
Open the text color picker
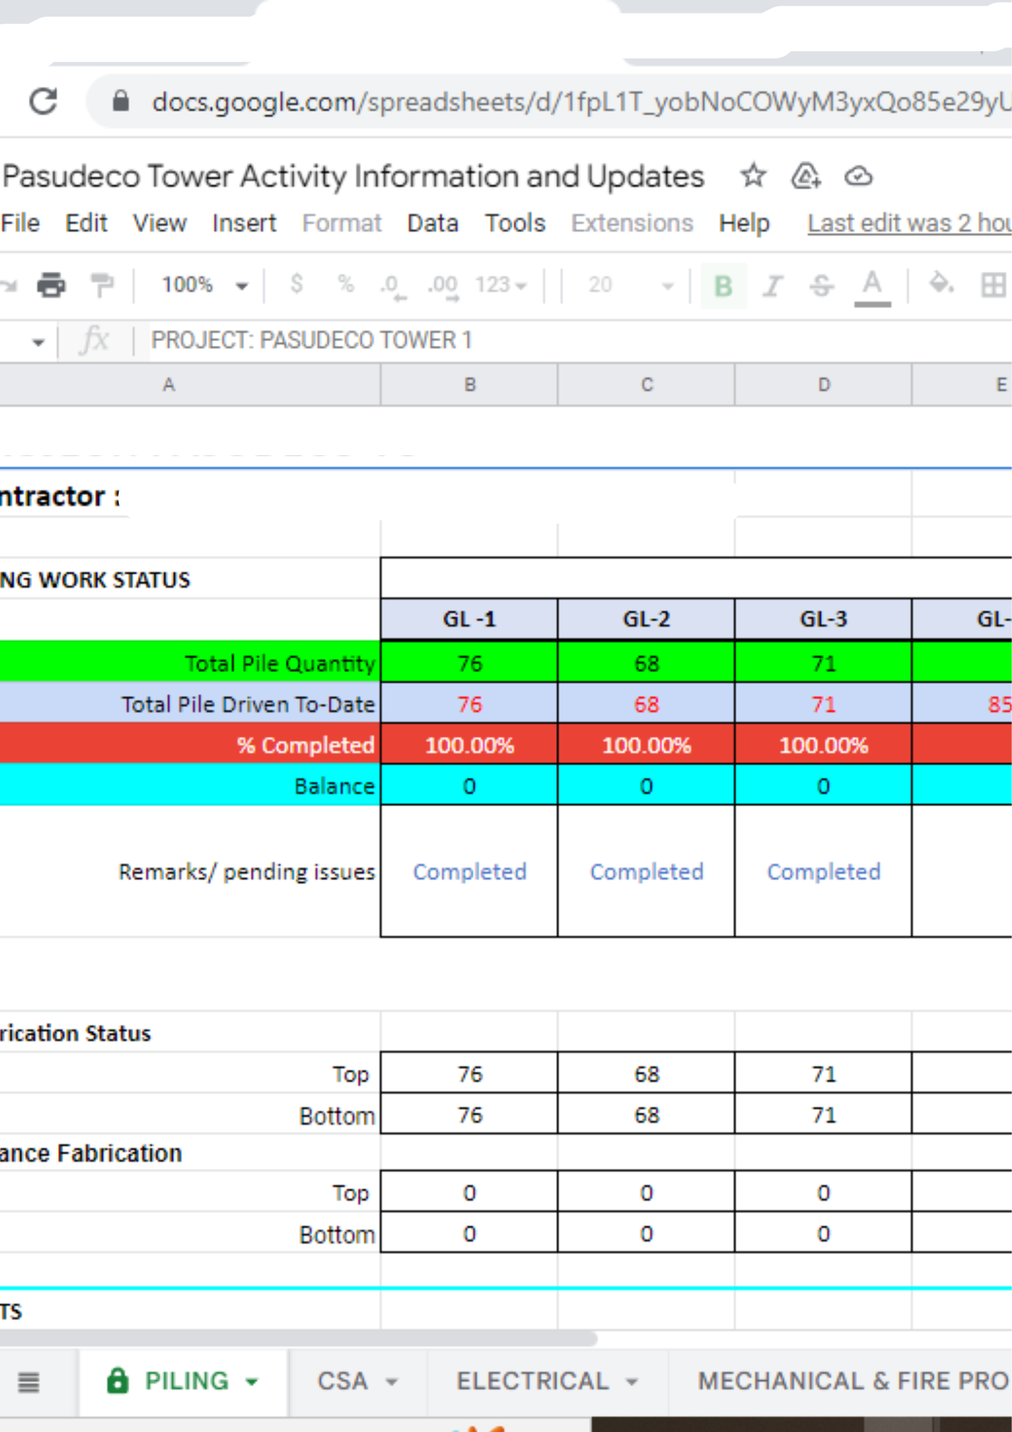pyautogui.click(x=872, y=287)
